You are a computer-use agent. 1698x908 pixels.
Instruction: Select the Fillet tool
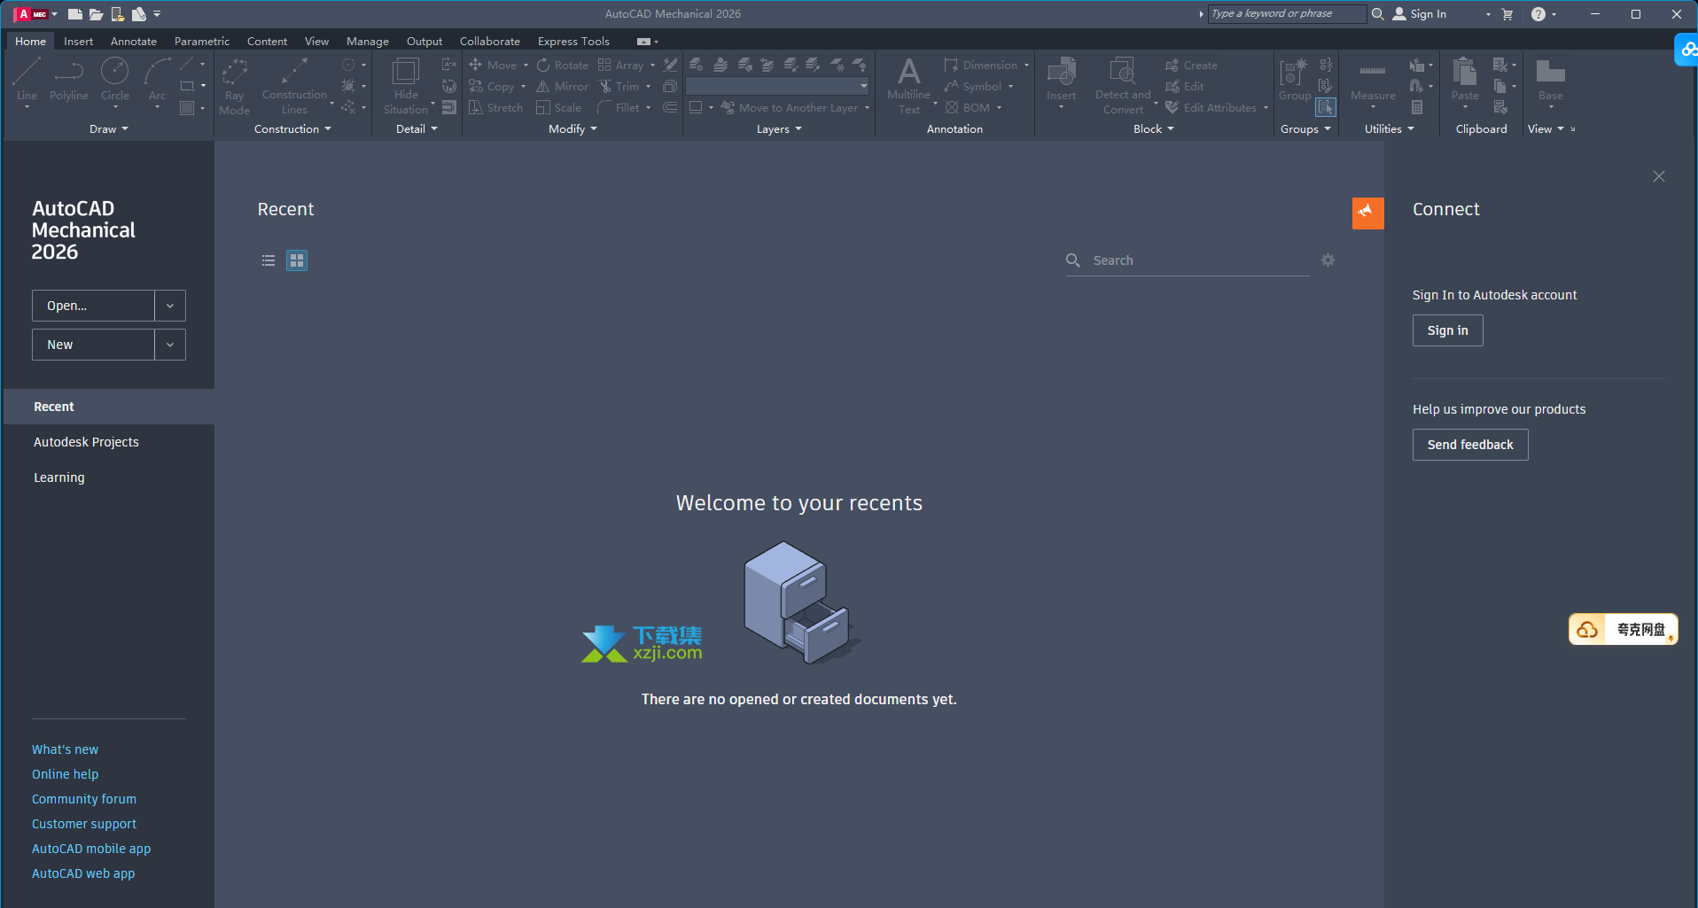pyautogui.click(x=619, y=107)
